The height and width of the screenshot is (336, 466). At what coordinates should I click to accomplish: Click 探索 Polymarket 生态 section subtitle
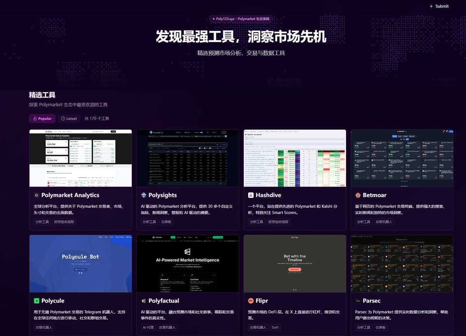(x=68, y=105)
